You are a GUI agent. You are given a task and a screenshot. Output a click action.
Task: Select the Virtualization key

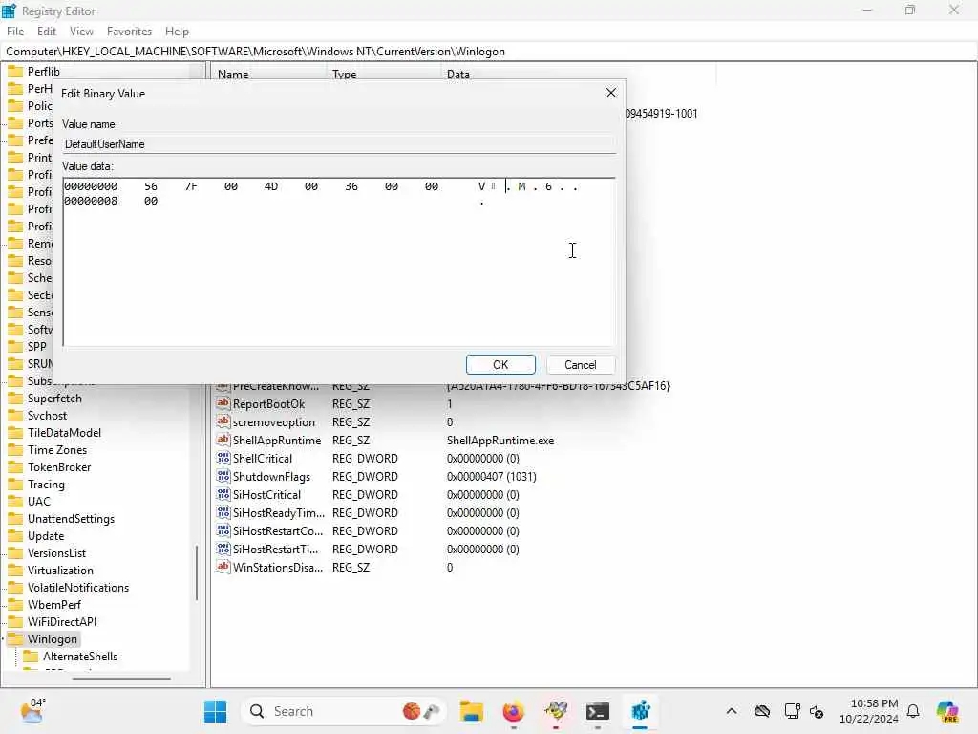60,571
